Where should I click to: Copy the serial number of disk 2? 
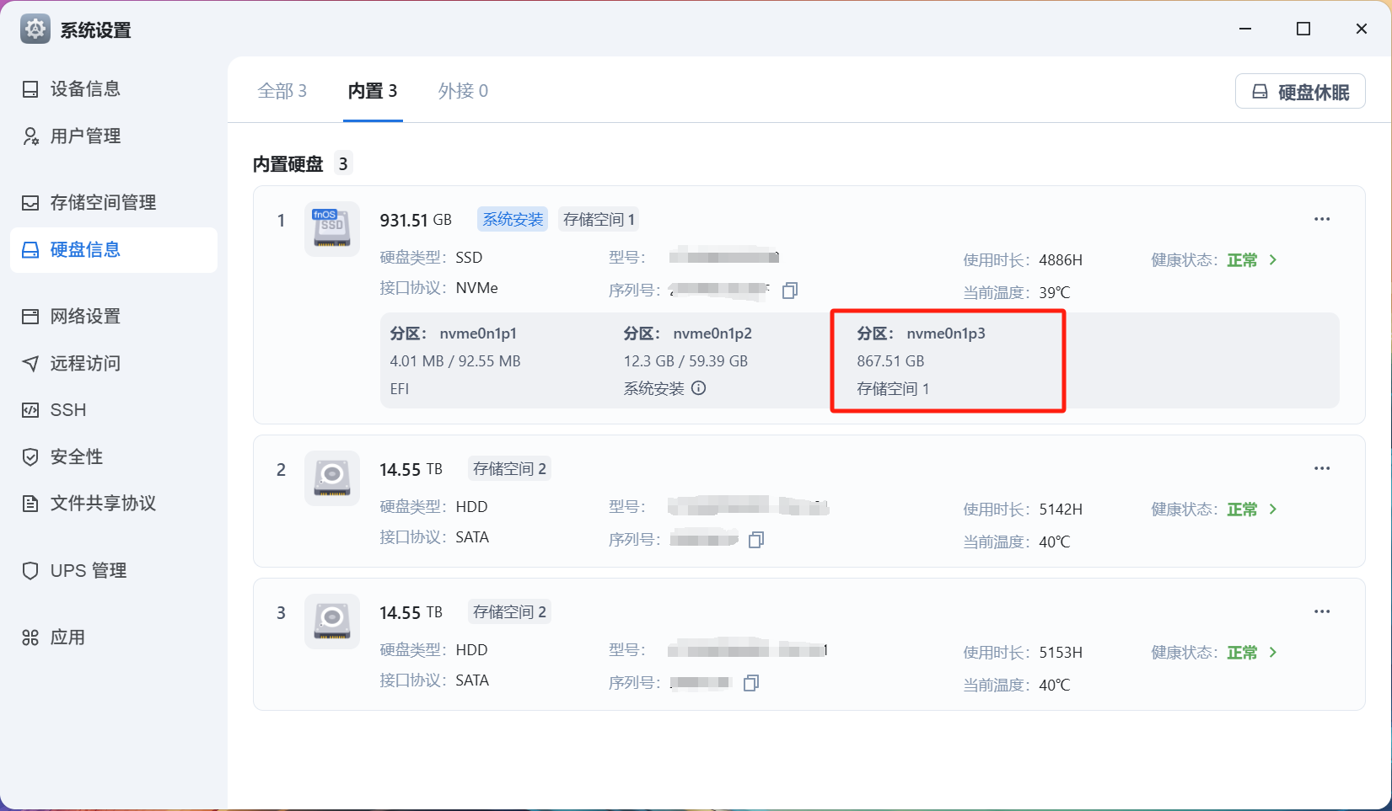pos(756,540)
